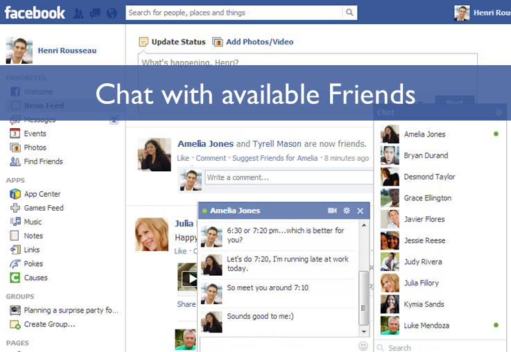Click the search magnifier button
The image size is (511, 352).
[350, 12]
